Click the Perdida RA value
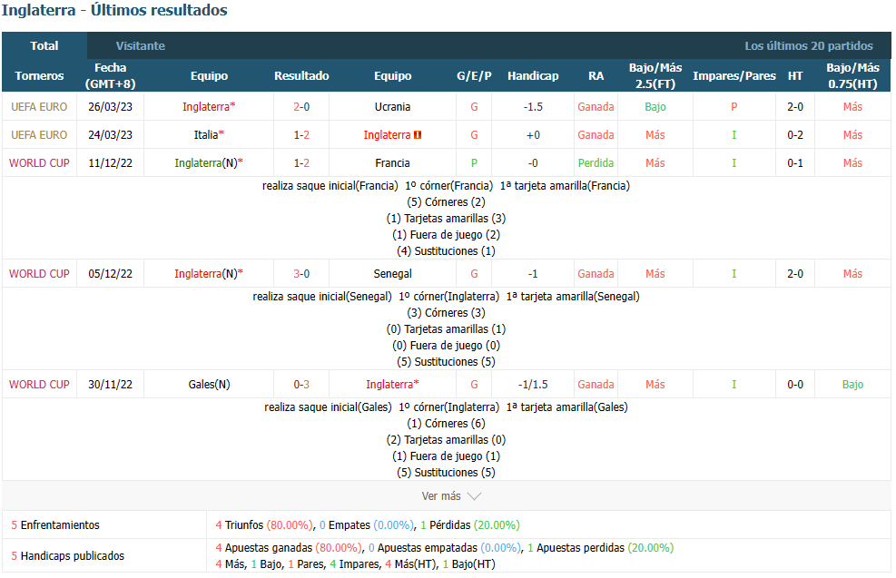896x578 pixels. point(596,162)
